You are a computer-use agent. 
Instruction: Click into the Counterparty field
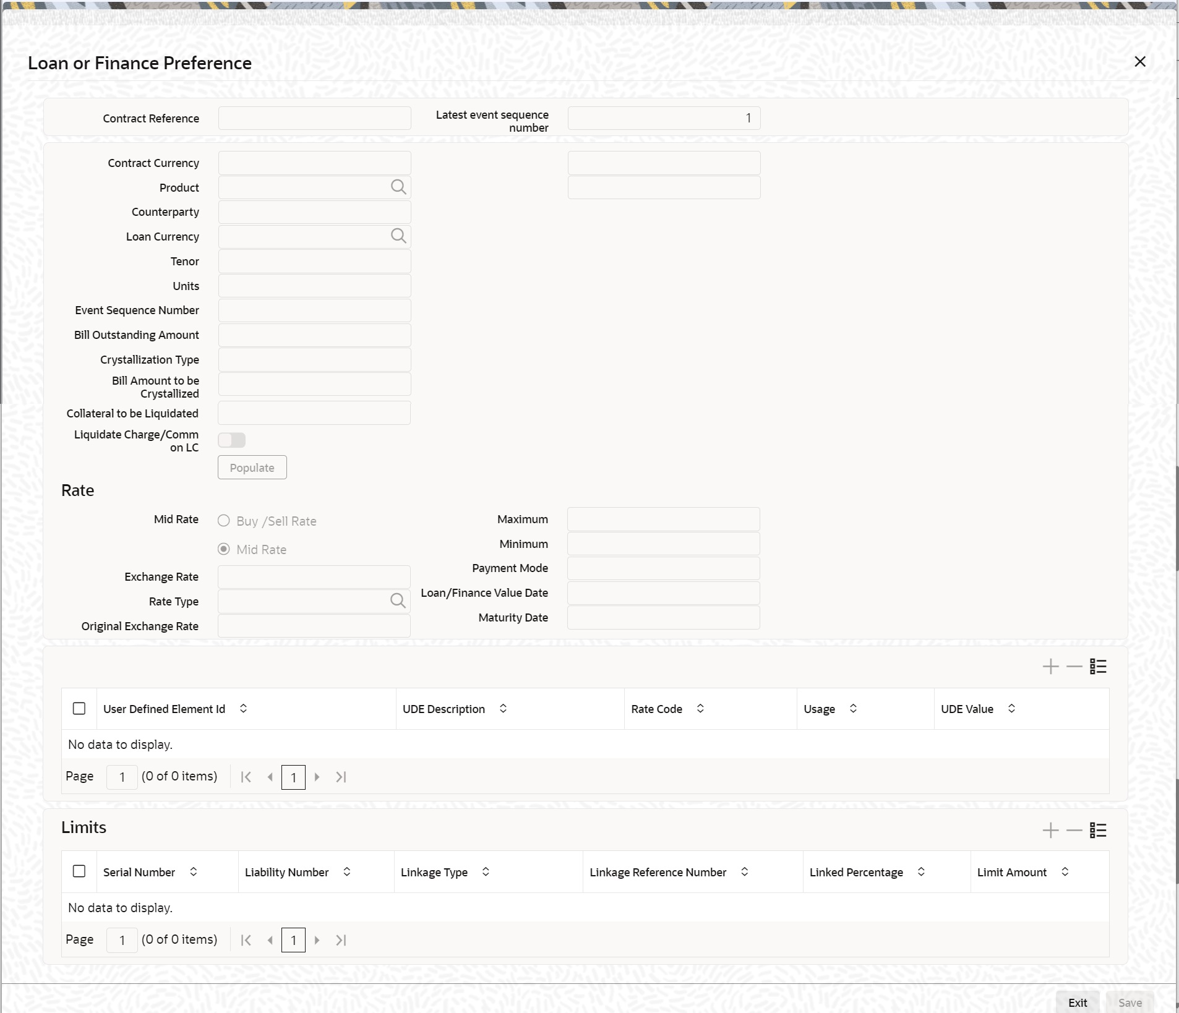point(314,212)
